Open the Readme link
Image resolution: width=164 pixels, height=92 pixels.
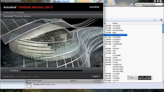36,76
